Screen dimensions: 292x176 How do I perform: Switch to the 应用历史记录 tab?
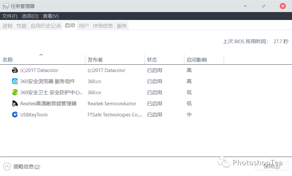46,26
